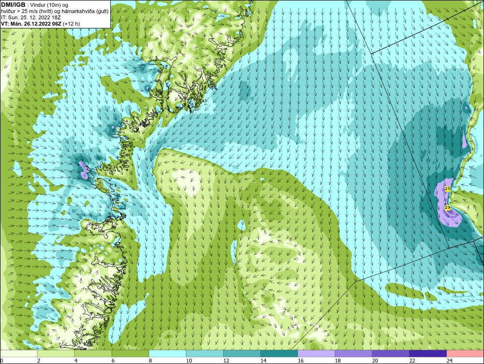Click the legend scale number 24
Screen dimensions: 484x364
(x=450, y=361)
